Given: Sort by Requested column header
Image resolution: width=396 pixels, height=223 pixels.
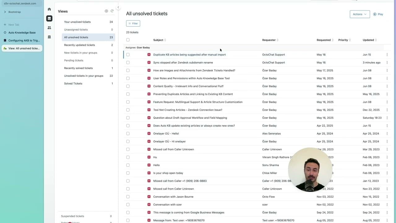Looking at the screenshot, I should coord(325,40).
